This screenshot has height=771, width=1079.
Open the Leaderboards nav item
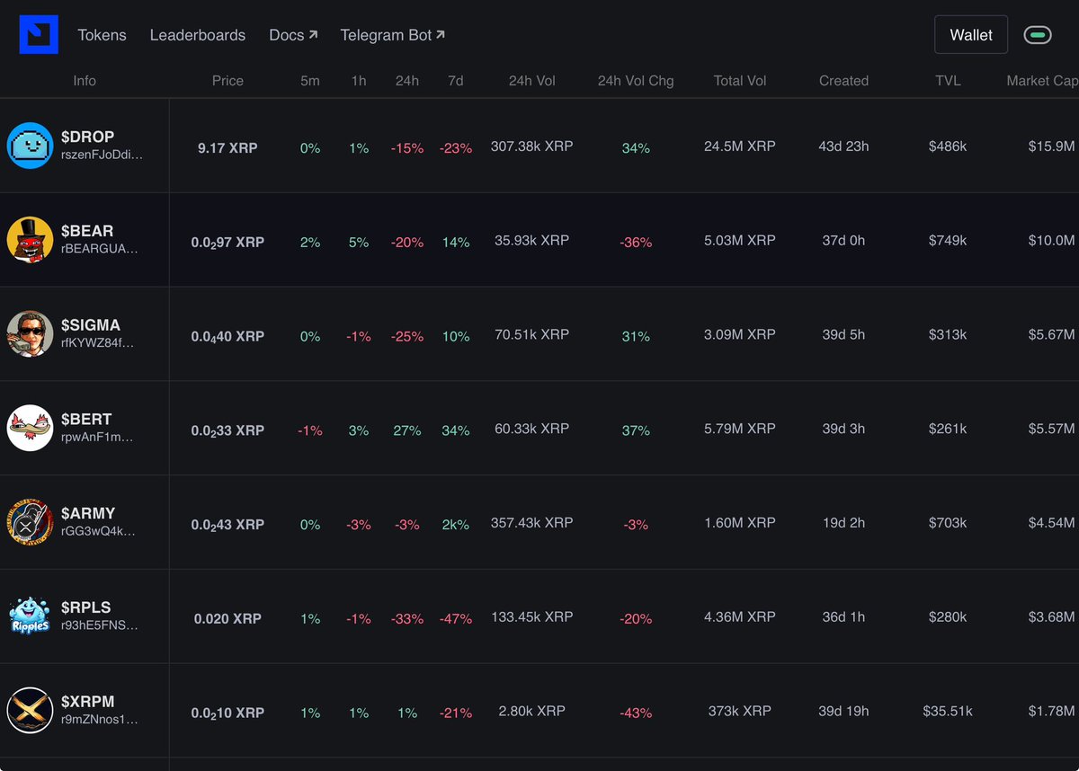(x=198, y=35)
